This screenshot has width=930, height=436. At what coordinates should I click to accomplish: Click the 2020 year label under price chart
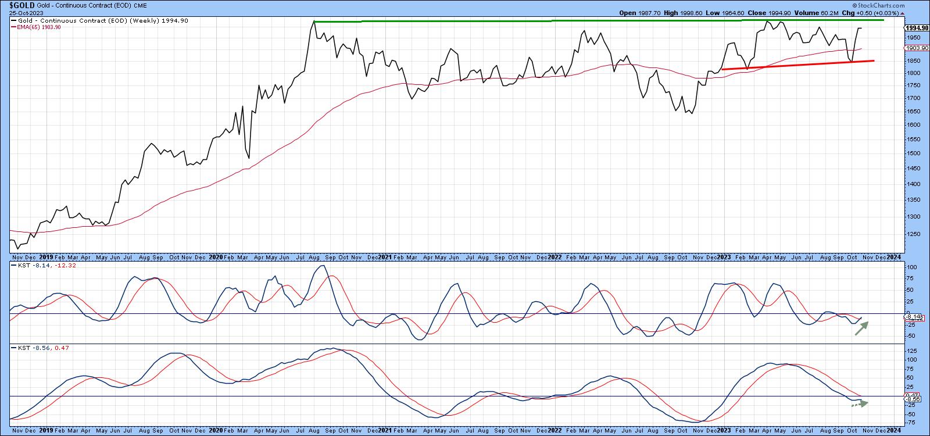click(216, 256)
